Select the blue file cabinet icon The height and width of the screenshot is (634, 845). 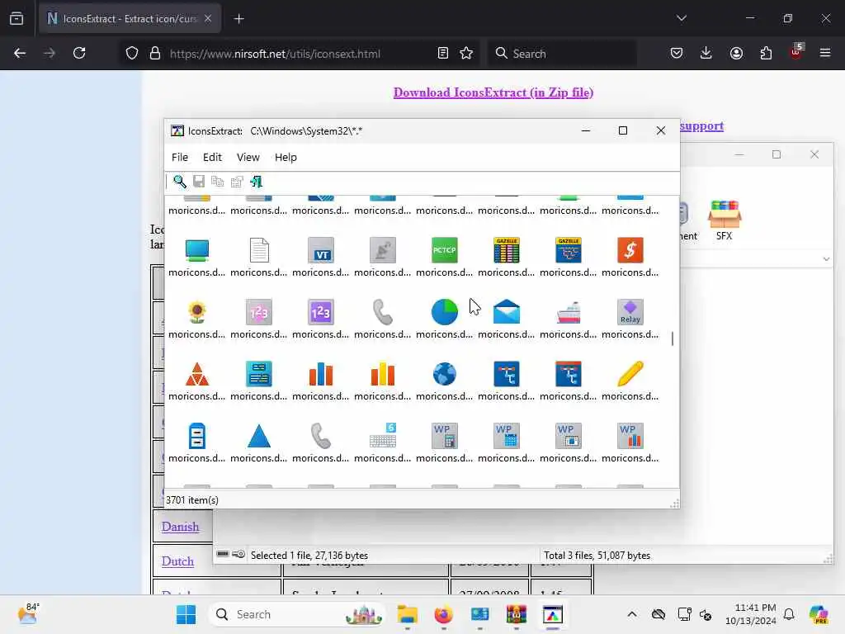196,436
